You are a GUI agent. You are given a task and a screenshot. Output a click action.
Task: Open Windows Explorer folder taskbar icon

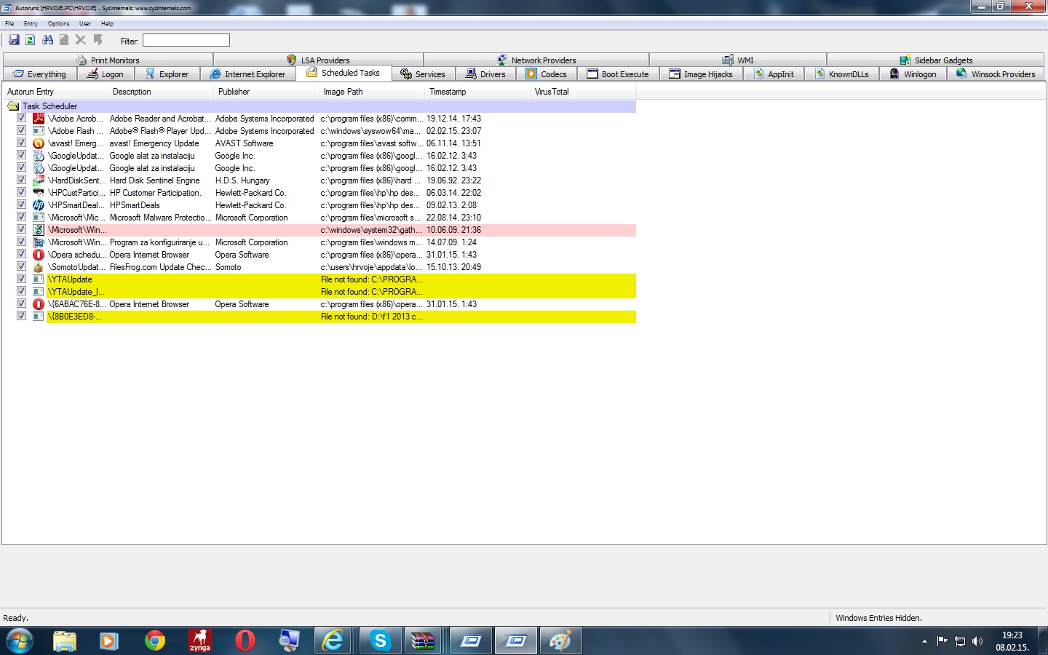(x=65, y=641)
